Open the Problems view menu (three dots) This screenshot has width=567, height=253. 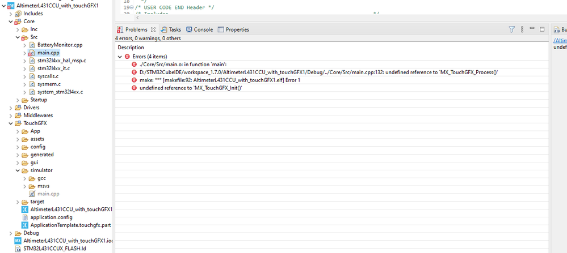522,29
